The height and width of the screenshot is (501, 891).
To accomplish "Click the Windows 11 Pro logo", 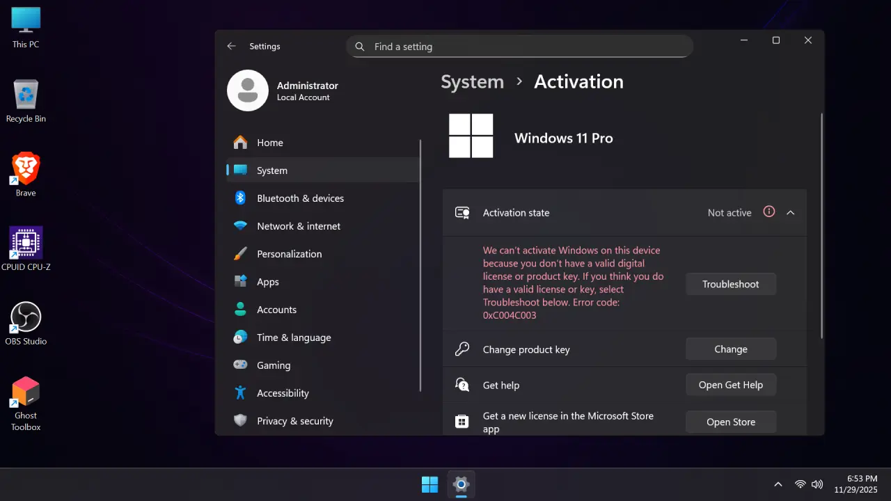I will pyautogui.click(x=471, y=136).
